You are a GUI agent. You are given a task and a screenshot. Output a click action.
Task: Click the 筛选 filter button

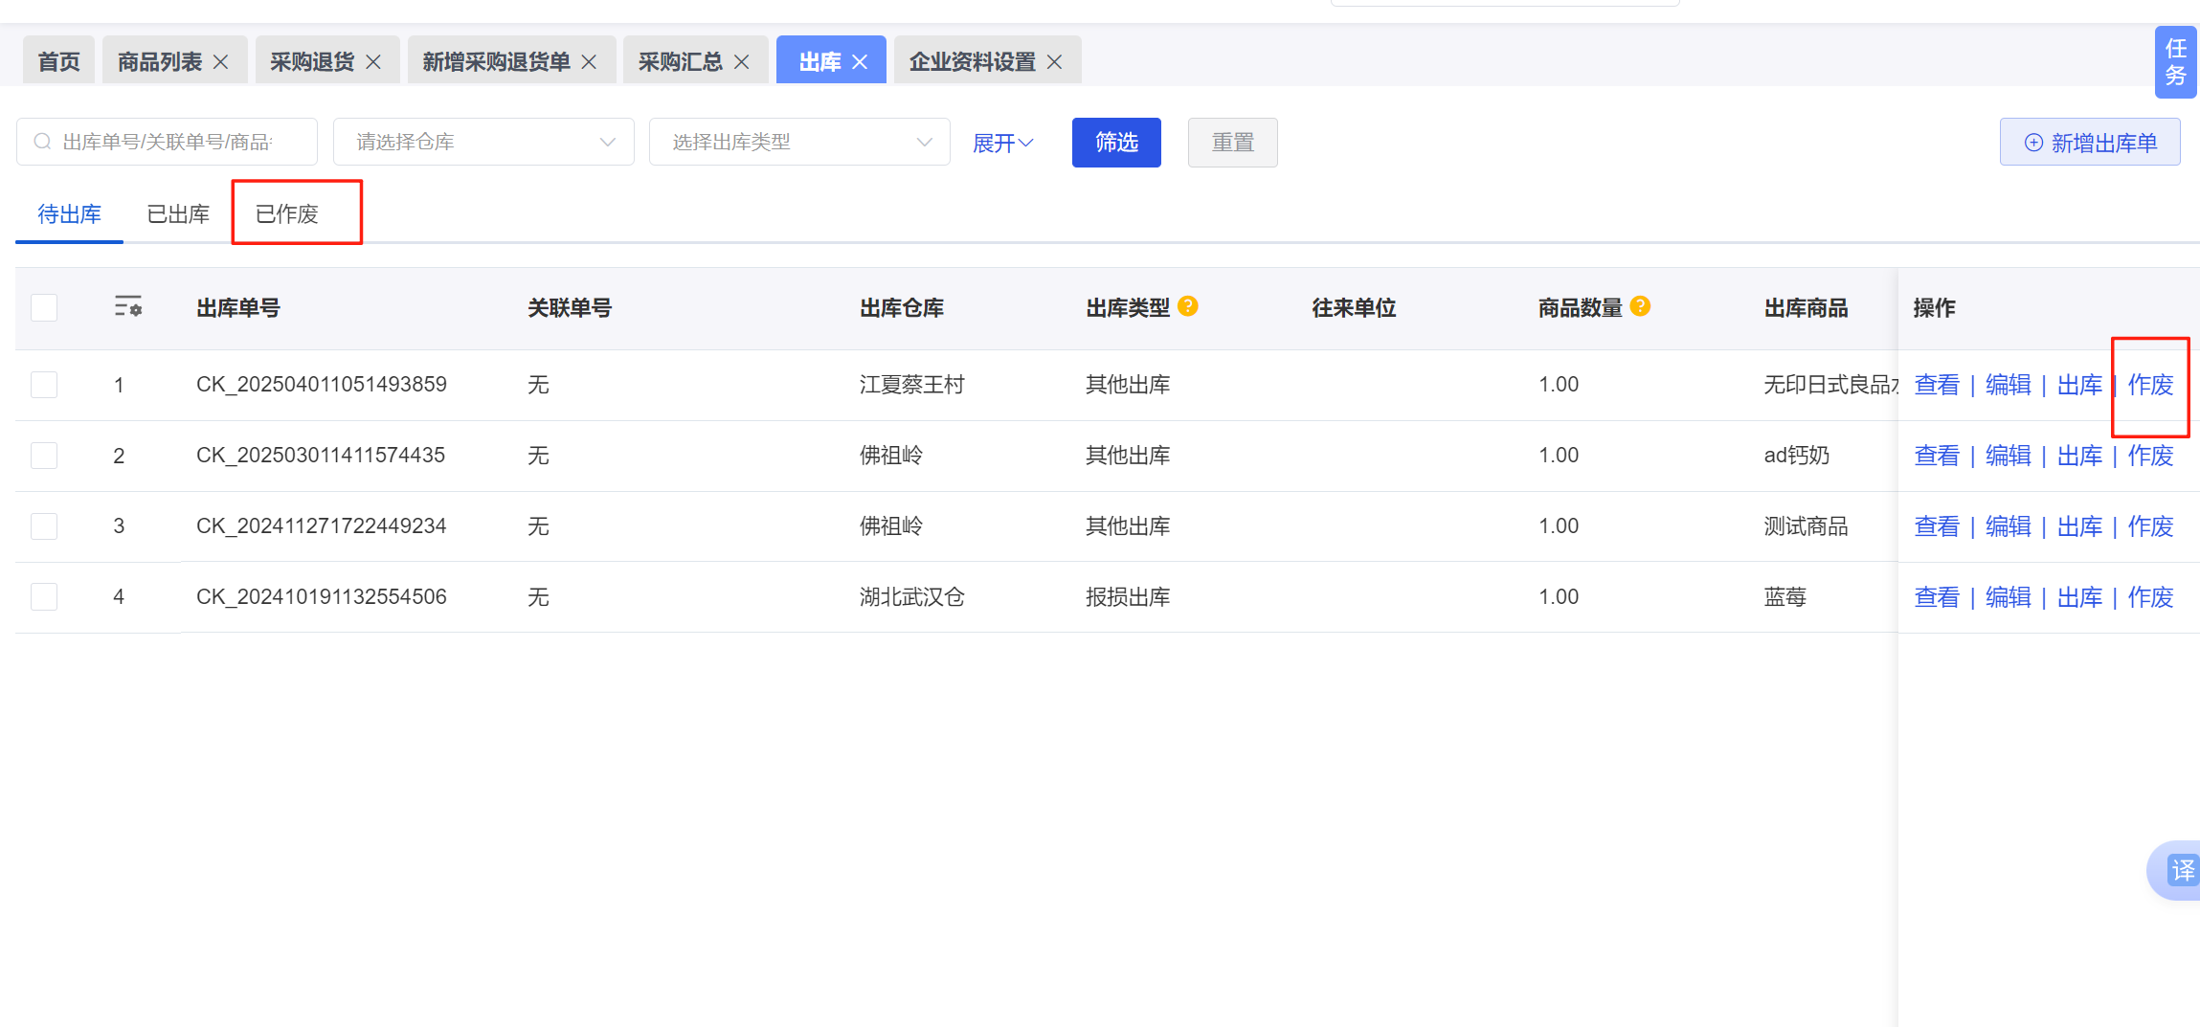click(x=1116, y=143)
